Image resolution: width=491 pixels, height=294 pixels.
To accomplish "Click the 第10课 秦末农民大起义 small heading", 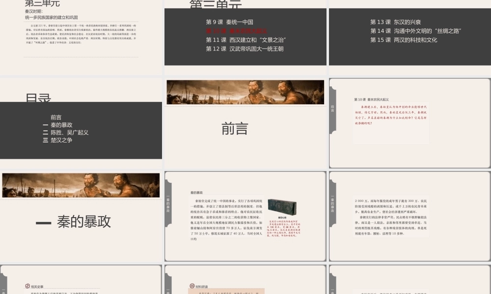I will [x=371, y=99].
